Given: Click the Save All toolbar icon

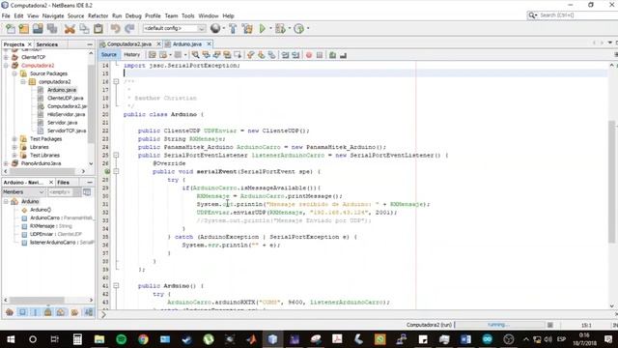Looking at the screenshot, I should [x=52, y=28].
